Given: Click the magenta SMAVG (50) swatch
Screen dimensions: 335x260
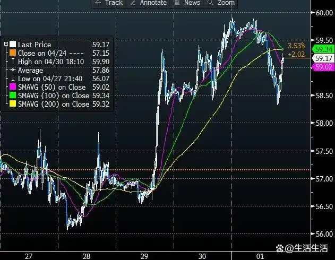Looking at the screenshot, I should click(13, 87).
